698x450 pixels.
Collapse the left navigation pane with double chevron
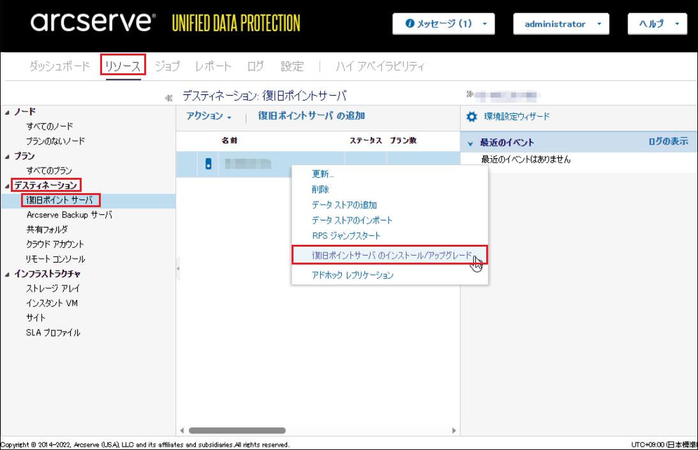pyautogui.click(x=168, y=98)
